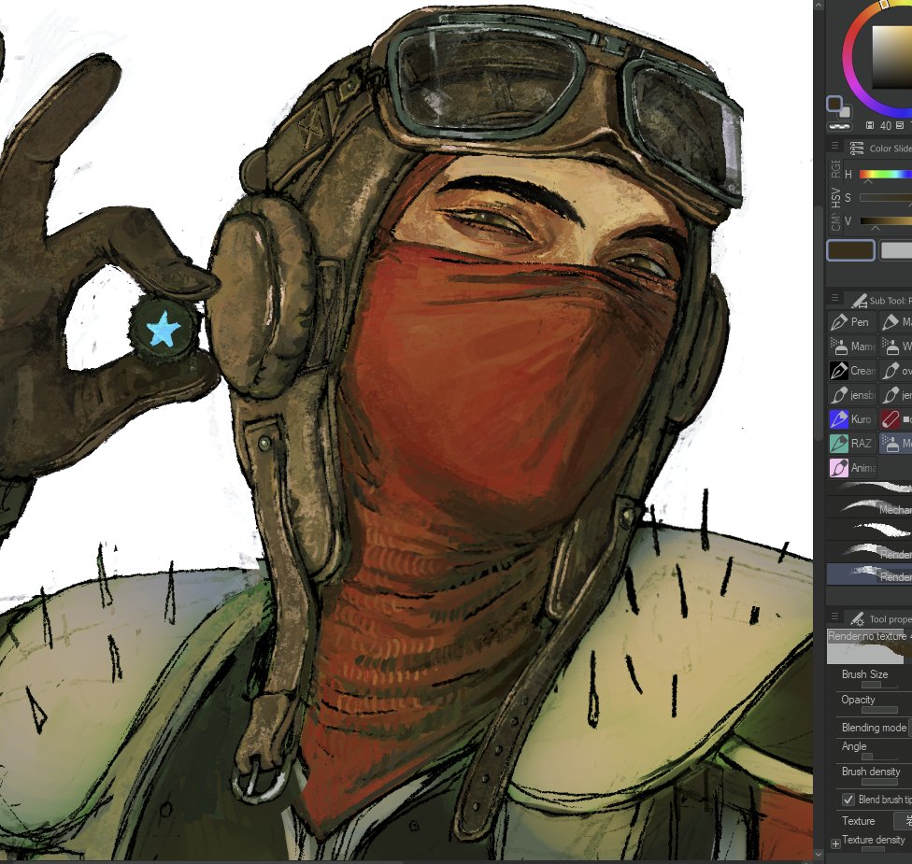Click the transparent color swatch below color wheel
The image size is (912, 864).
[839, 125]
